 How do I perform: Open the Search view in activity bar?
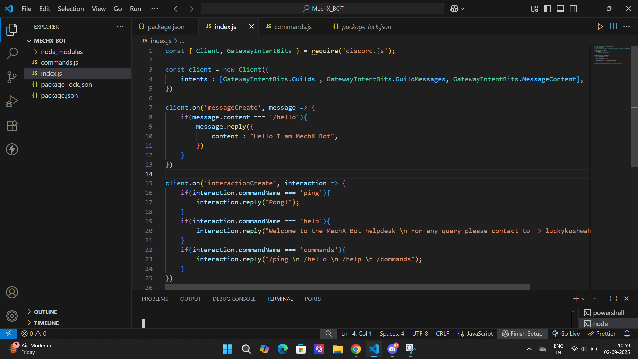(12, 53)
